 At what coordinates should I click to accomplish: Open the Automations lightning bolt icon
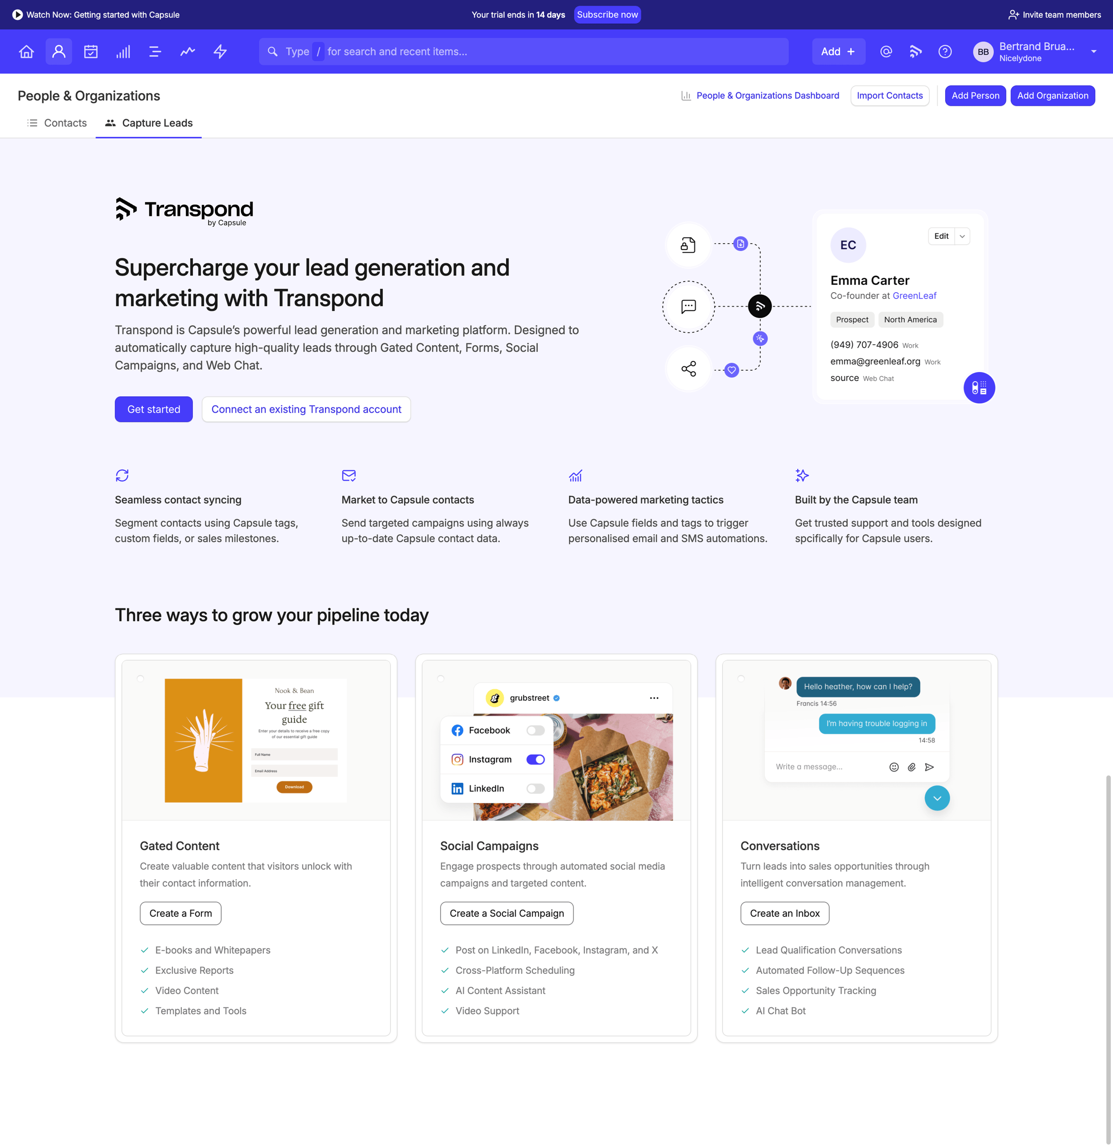[x=220, y=51]
